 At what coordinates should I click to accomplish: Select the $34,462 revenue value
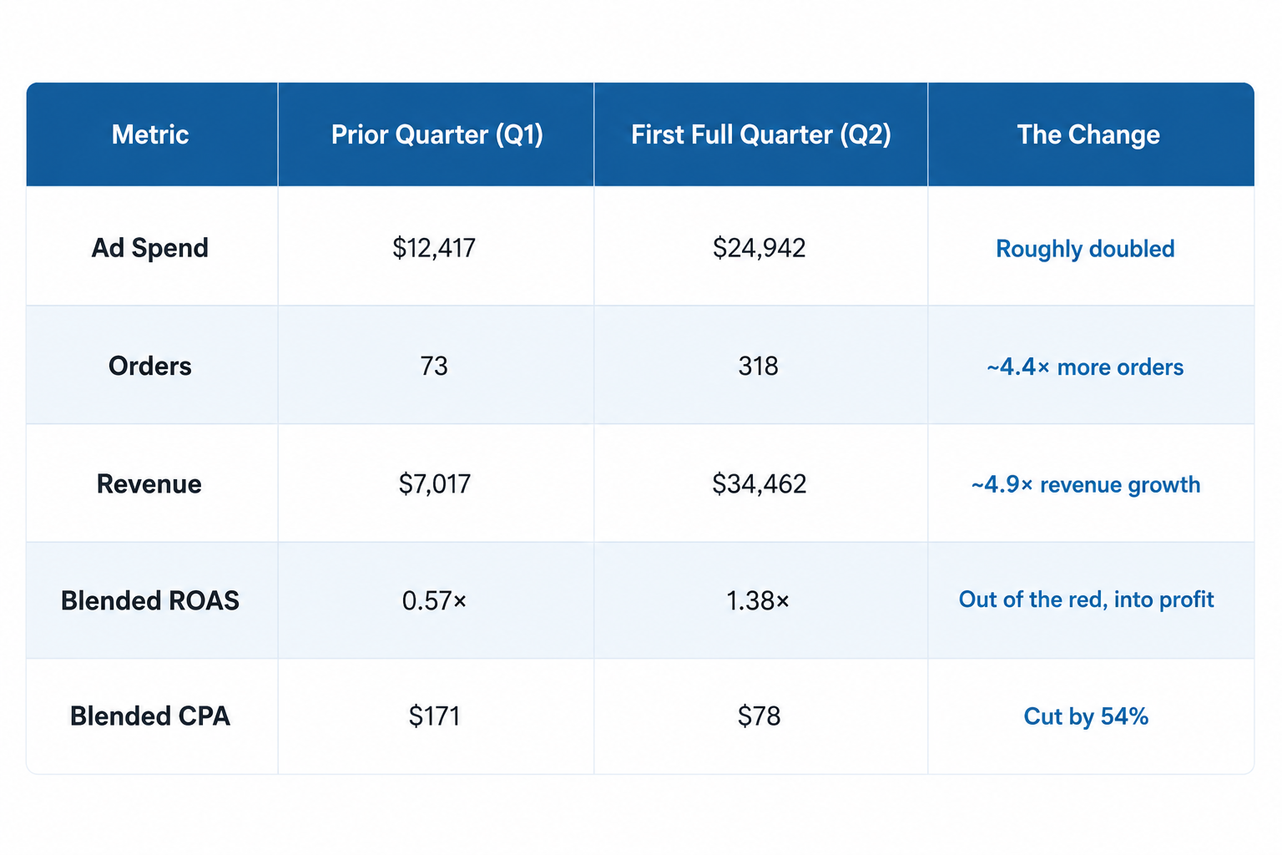pyautogui.click(x=759, y=484)
